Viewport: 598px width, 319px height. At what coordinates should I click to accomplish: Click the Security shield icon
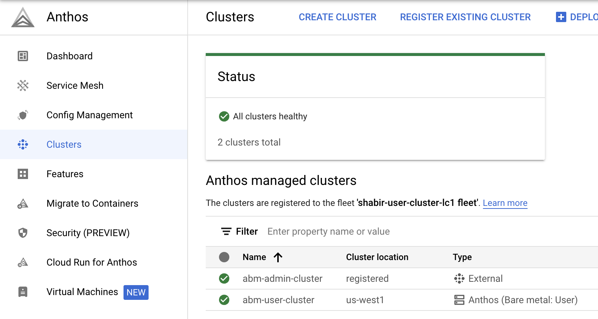tap(23, 233)
